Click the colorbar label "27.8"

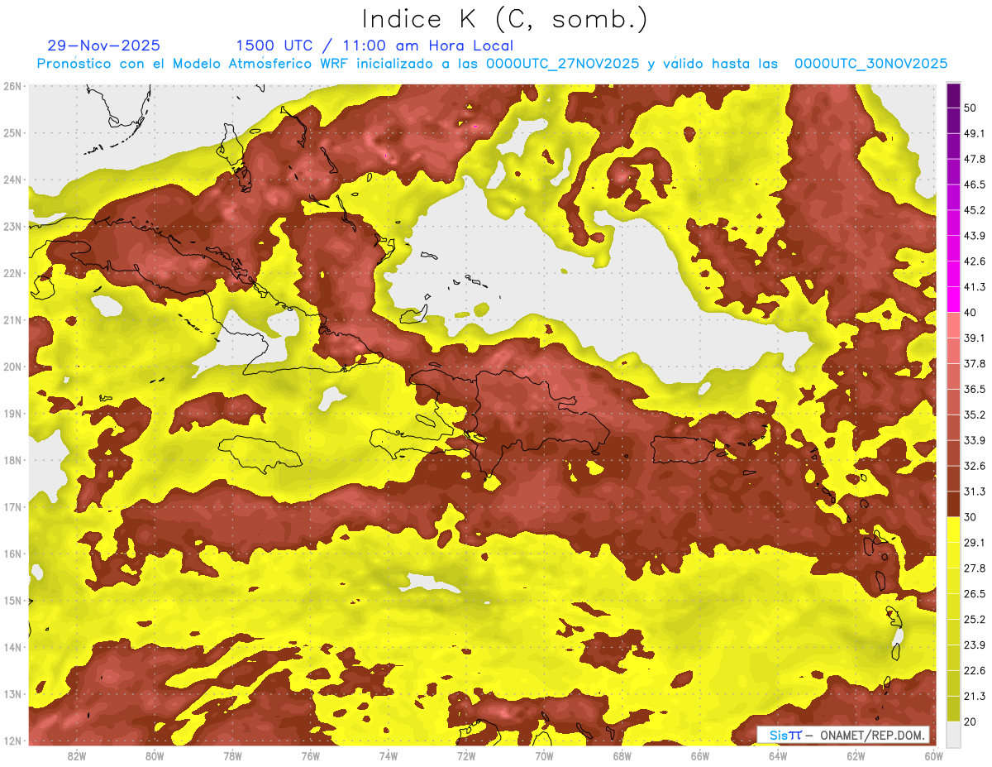pos(975,568)
